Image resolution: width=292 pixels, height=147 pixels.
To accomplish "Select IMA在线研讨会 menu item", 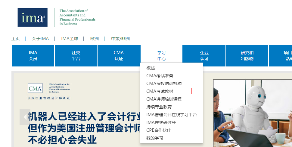I will tap(161, 122).
